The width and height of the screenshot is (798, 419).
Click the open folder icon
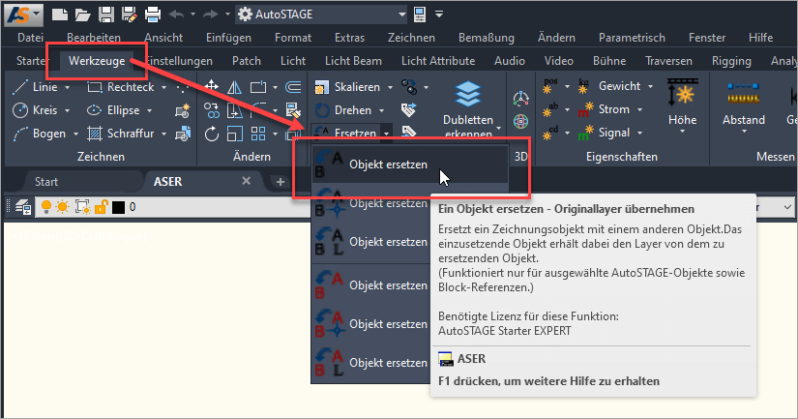coord(82,15)
